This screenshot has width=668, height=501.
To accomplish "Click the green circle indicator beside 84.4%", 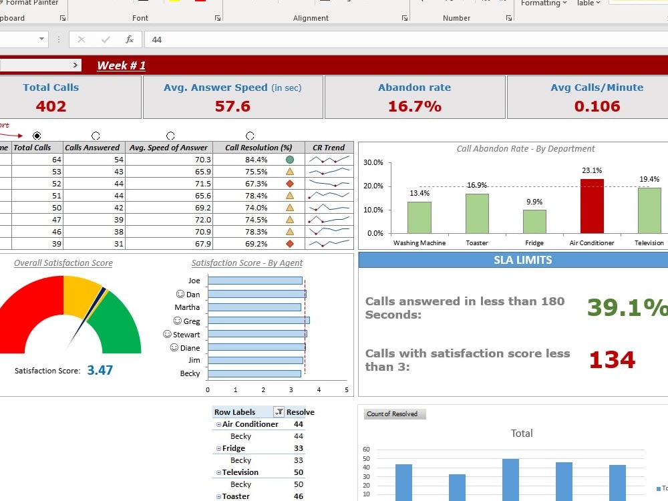I will tap(290, 160).
